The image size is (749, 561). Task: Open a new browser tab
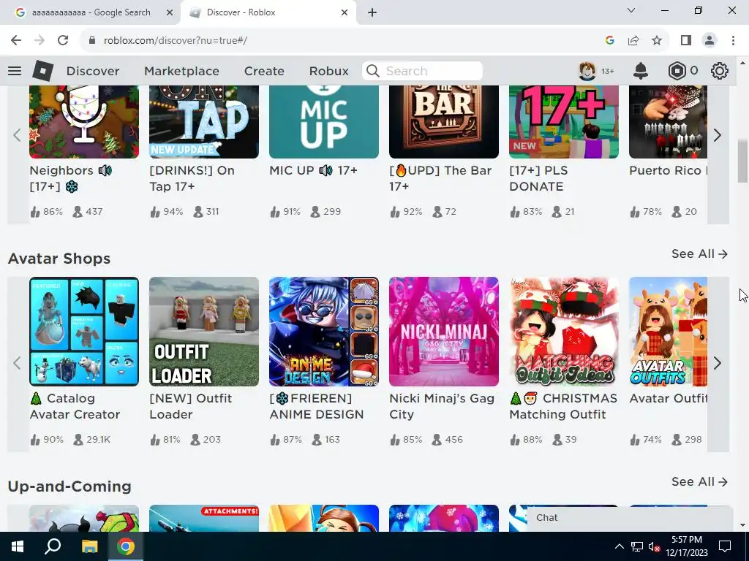click(372, 13)
